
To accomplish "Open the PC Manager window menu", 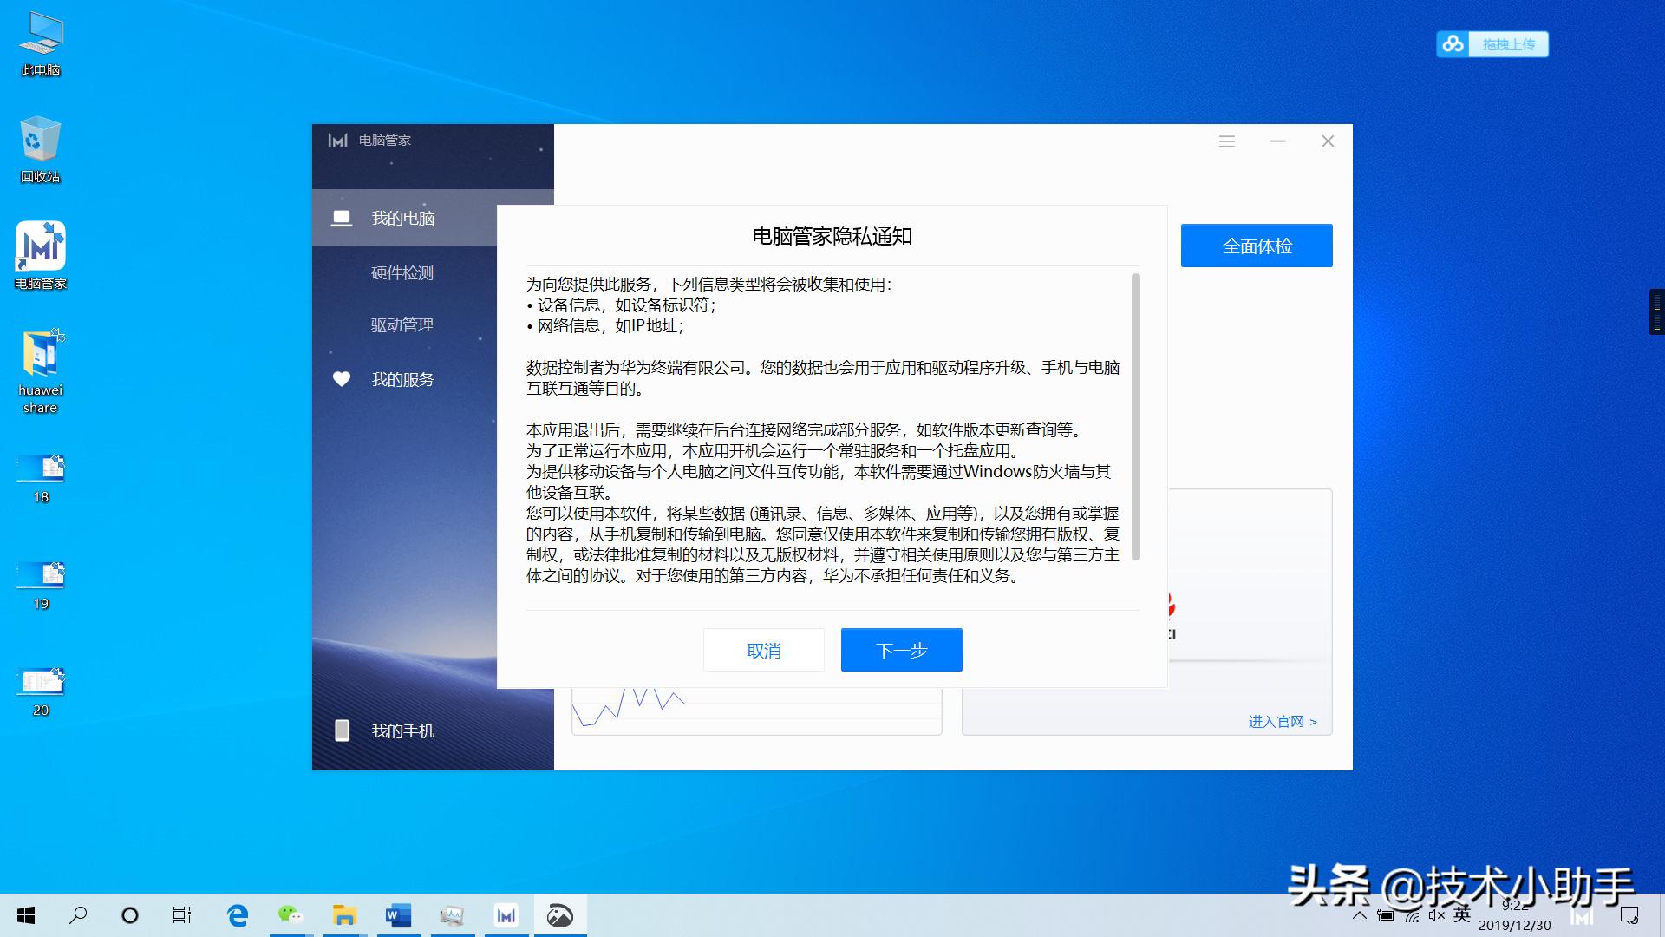I will (x=1226, y=141).
